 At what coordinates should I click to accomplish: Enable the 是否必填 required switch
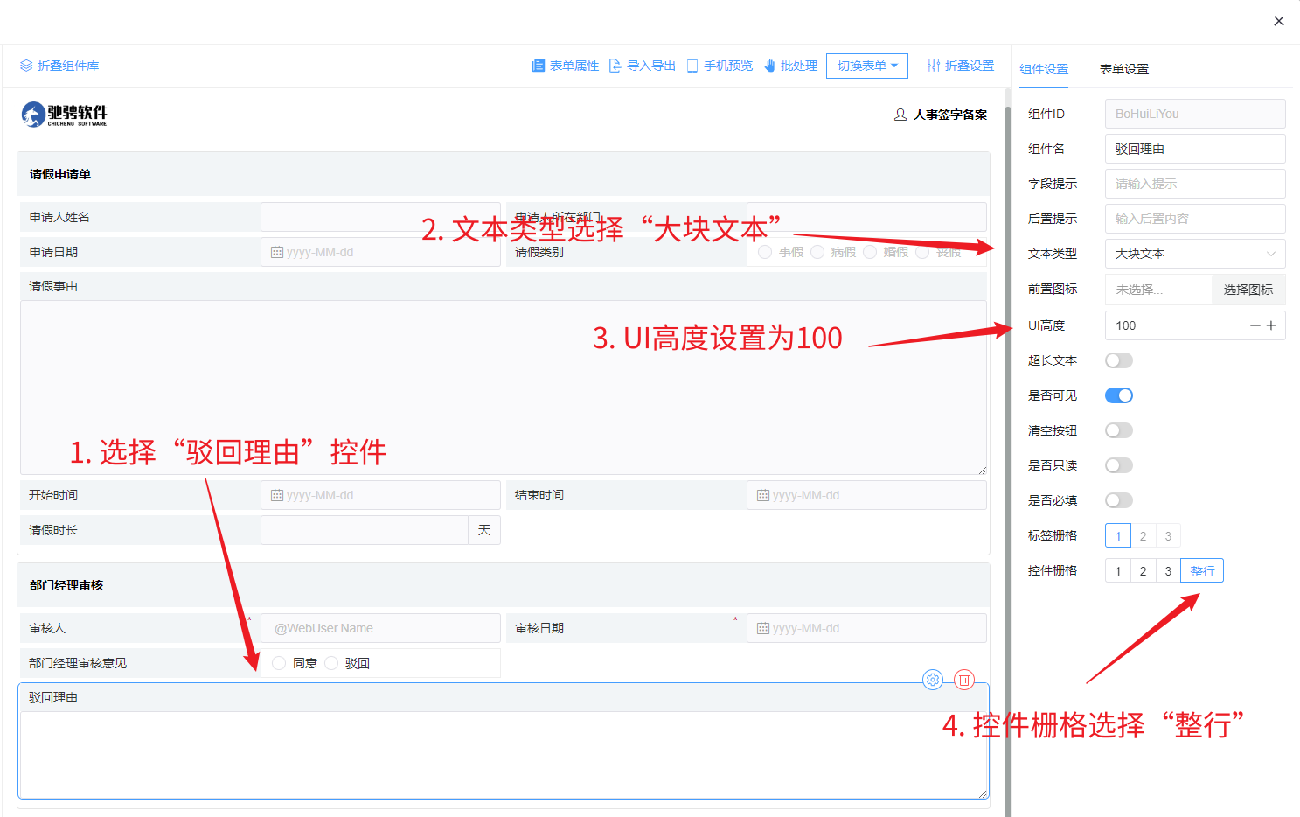1118,500
